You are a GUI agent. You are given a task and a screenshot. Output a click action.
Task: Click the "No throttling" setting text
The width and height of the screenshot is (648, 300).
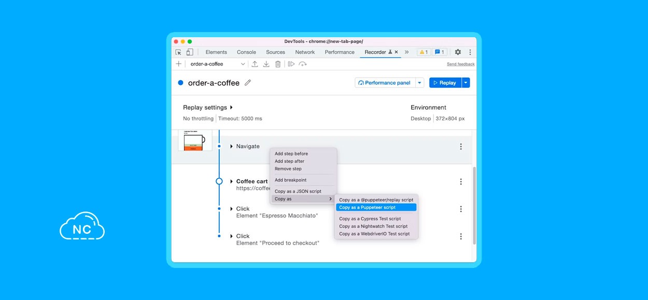click(x=198, y=118)
